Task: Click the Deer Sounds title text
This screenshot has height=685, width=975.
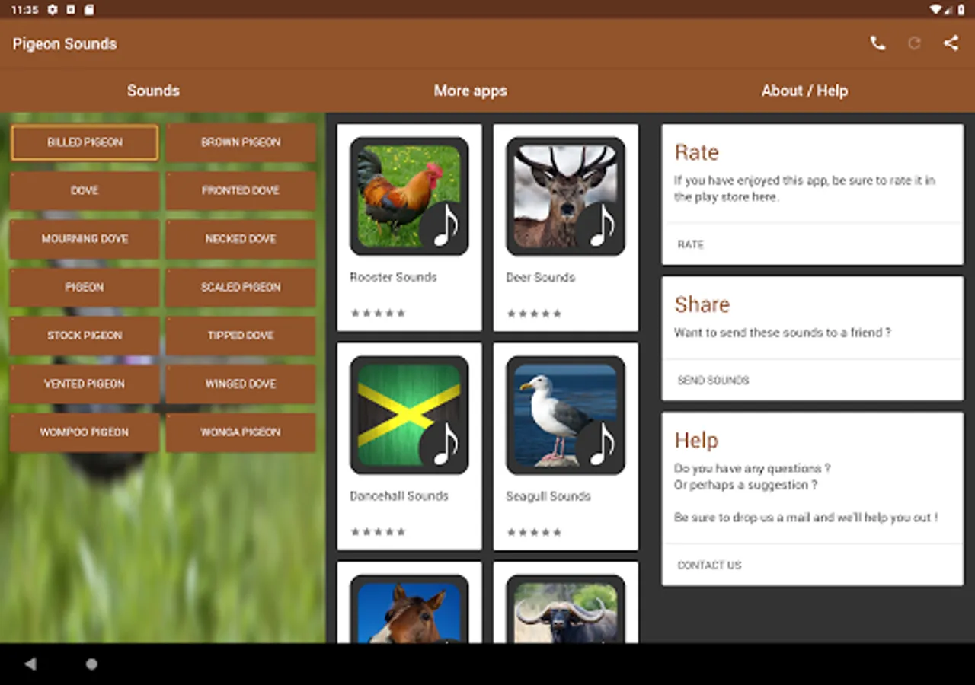Action: (x=540, y=277)
